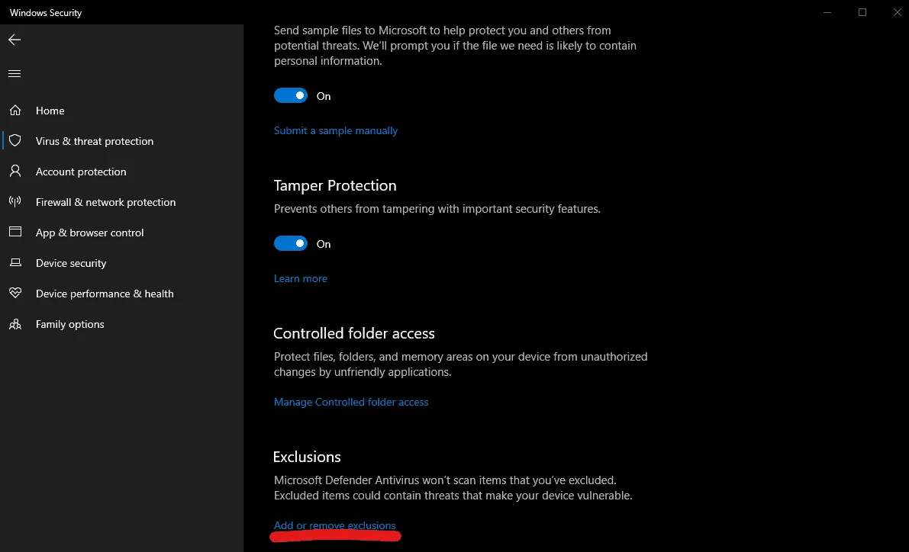The image size is (909, 552).
Task: Click the Firewall antenna icon
Action: pos(15,201)
